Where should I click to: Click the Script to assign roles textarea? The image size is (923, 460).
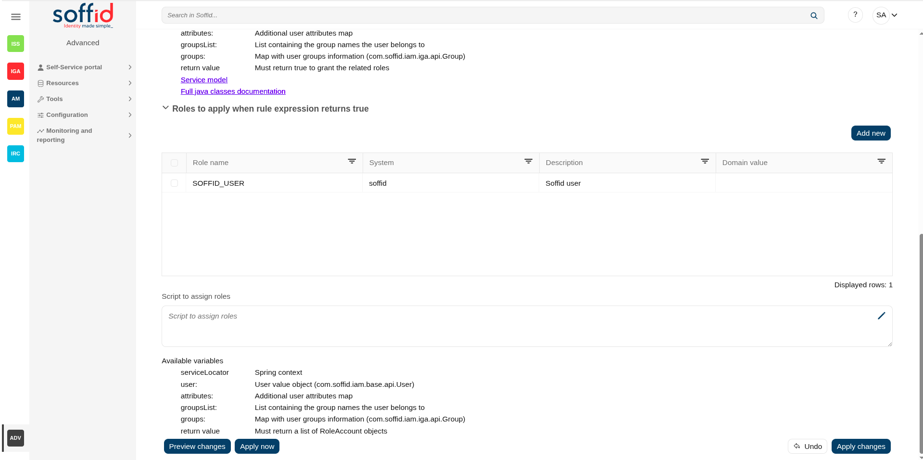(527, 326)
